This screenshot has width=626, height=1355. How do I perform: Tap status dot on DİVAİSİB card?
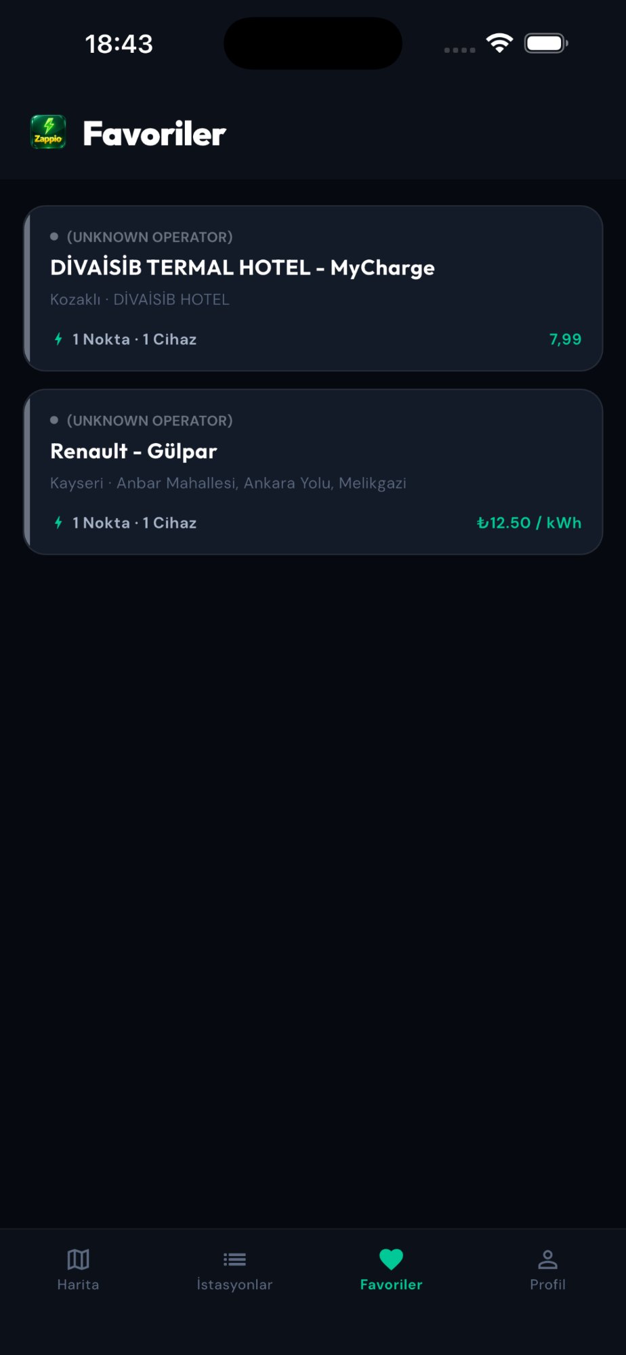(x=54, y=236)
